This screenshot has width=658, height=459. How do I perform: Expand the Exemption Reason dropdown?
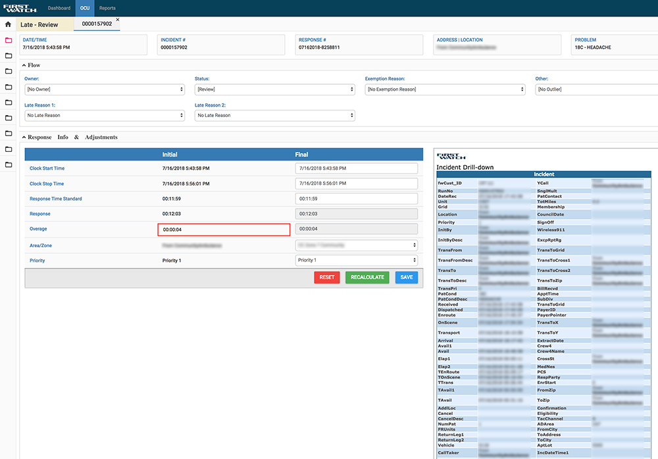tap(445, 89)
